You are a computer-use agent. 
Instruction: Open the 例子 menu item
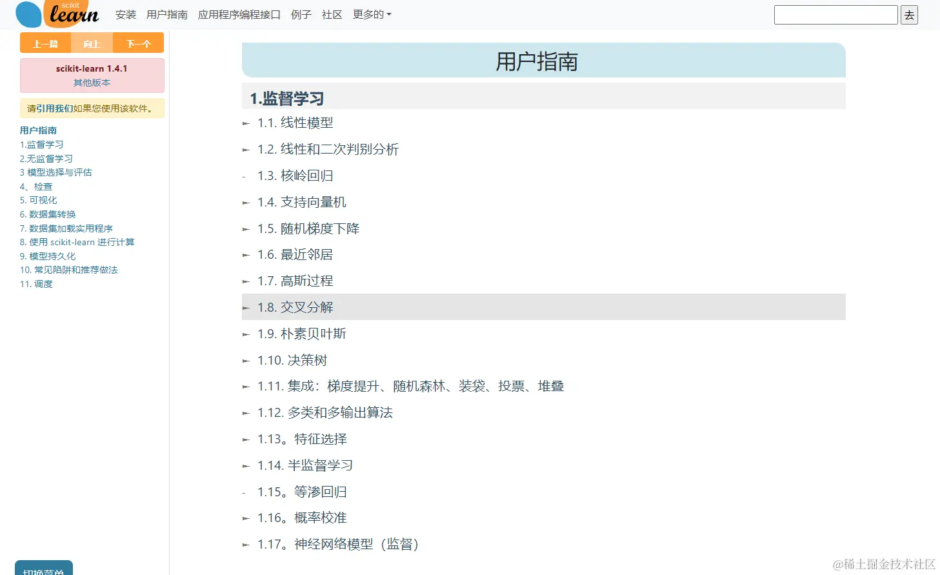301,14
